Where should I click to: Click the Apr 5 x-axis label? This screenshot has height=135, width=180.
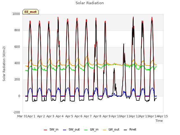[x=69, y=116]
